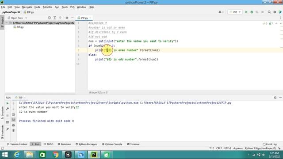Viewport: 283px width, 159px height.
Task: Stop process in Run panel
Action: coord(8,115)
